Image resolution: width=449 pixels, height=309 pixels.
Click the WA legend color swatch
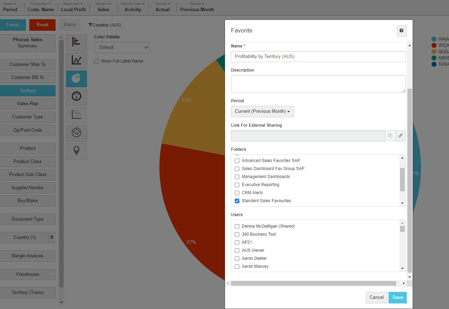[434, 39]
